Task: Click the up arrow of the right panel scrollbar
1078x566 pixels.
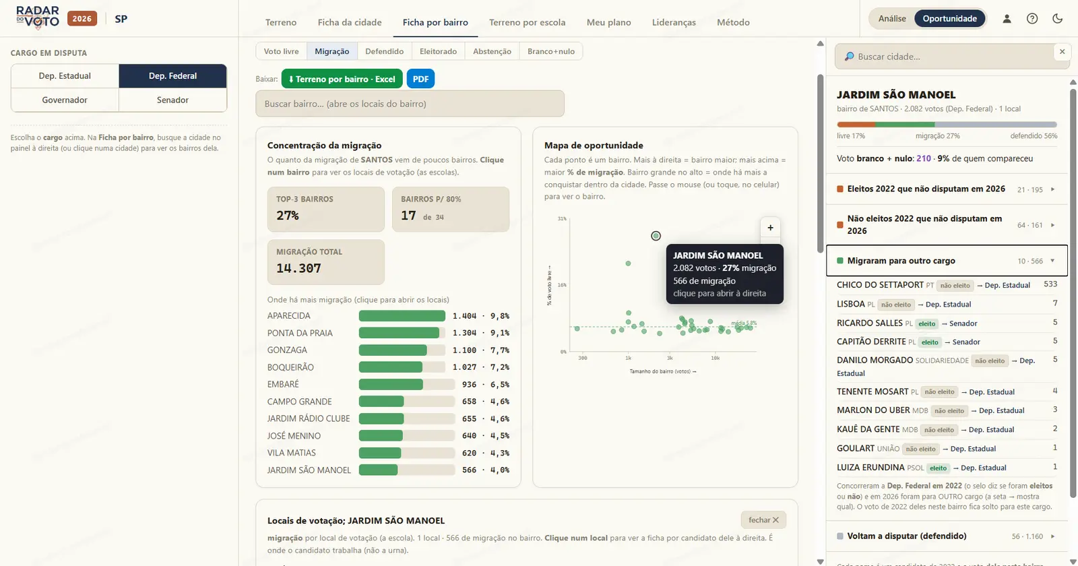Action: coord(1073,82)
